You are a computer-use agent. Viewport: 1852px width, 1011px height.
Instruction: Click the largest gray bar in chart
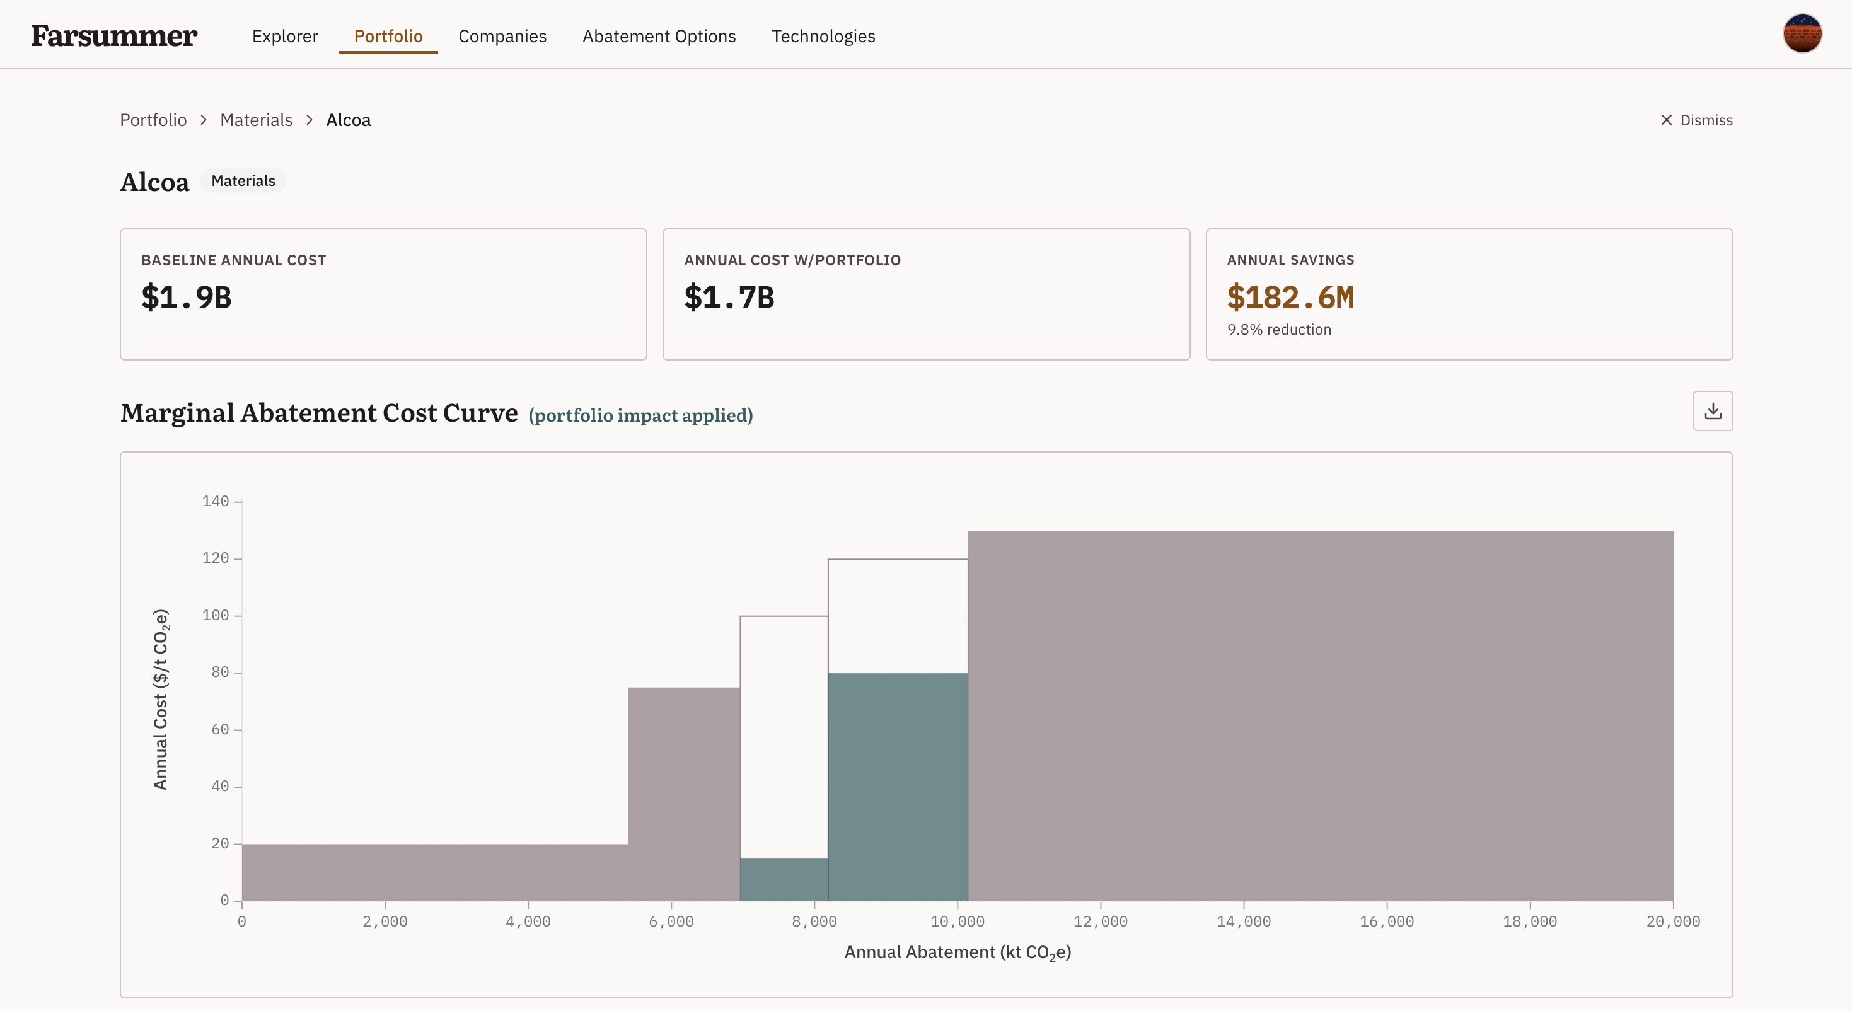pos(1321,715)
